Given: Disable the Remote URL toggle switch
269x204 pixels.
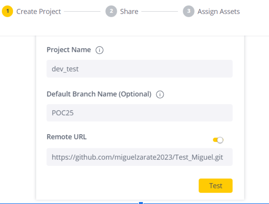Looking at the screenshot, I should [x=218, y=140].
